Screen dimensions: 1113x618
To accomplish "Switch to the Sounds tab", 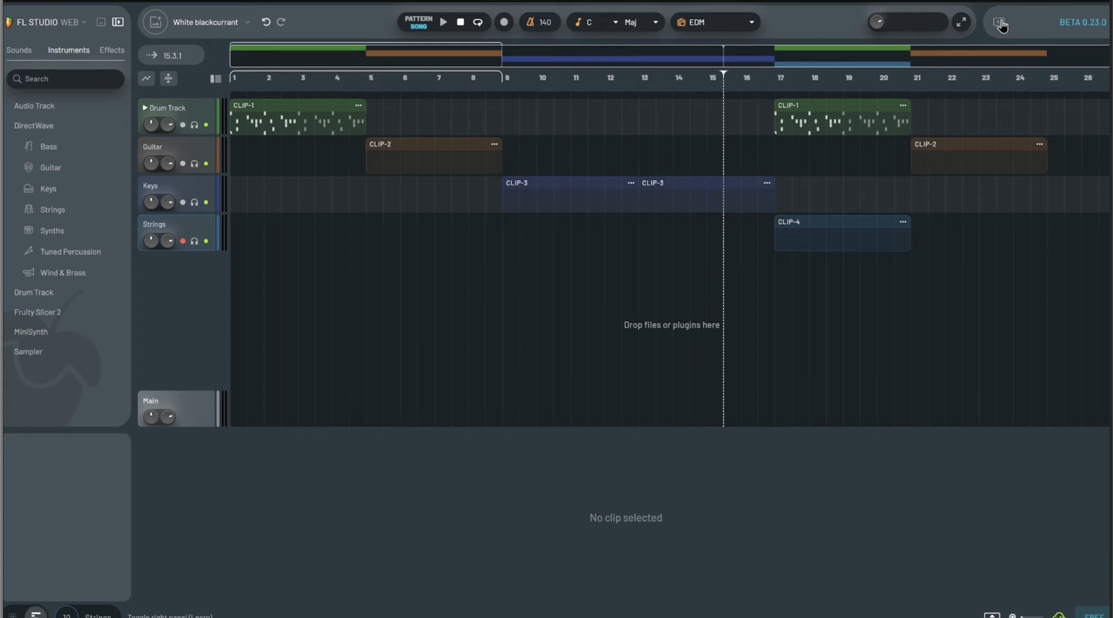I will (x=19, y=50).
